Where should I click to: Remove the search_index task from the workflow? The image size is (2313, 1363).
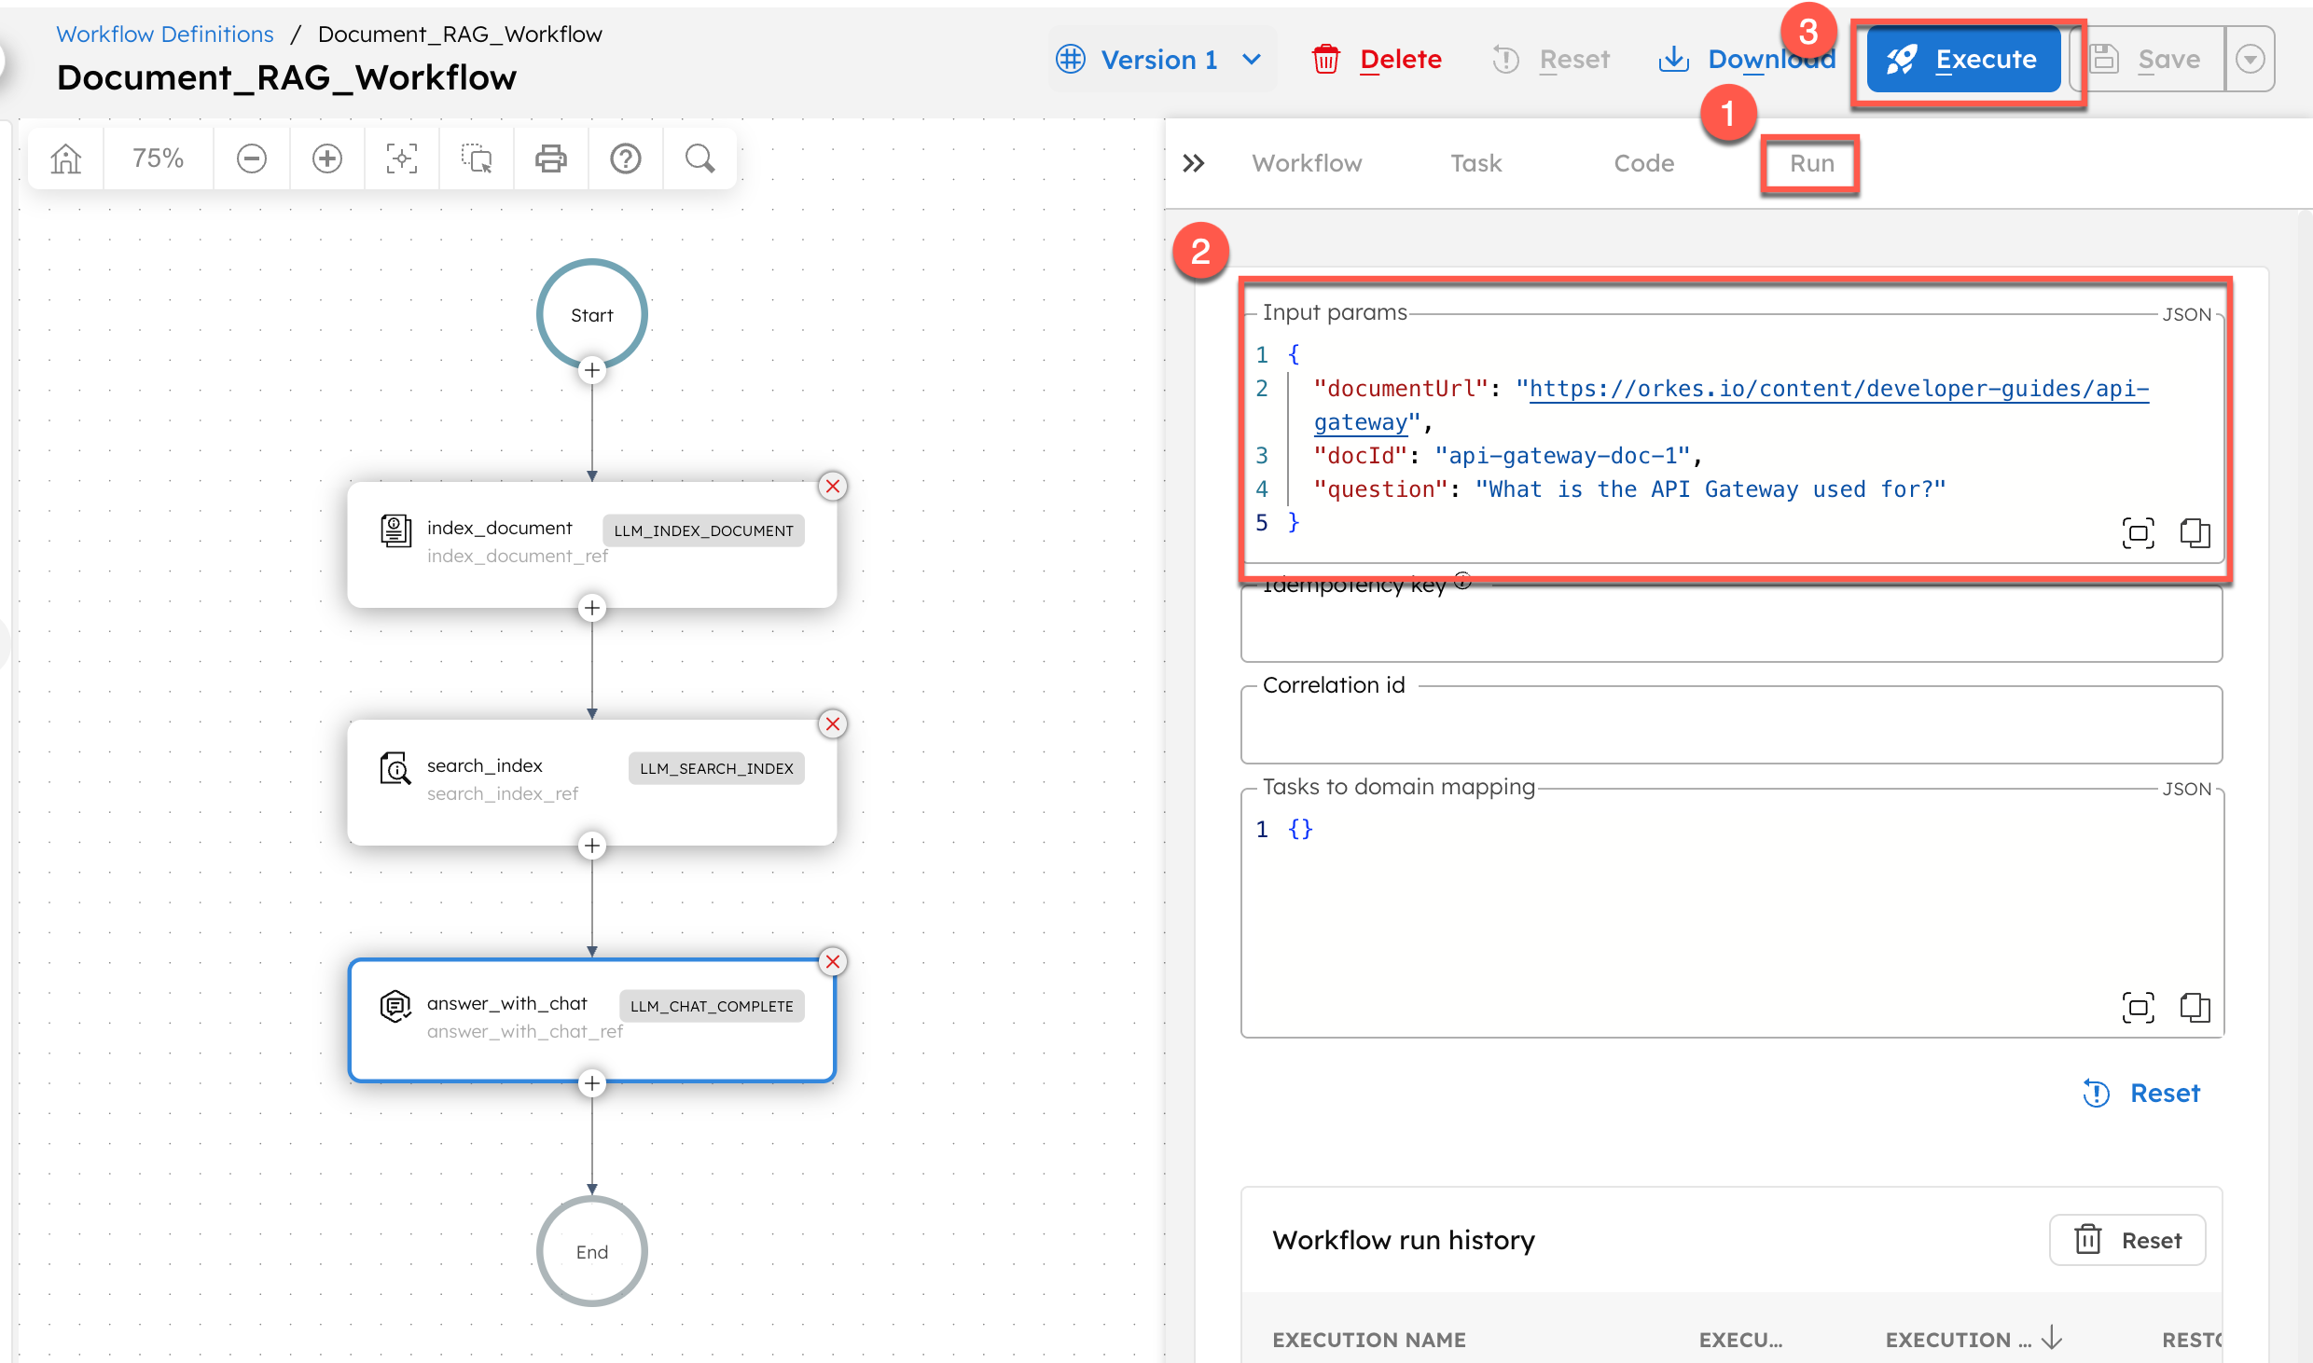pos(832,723)
